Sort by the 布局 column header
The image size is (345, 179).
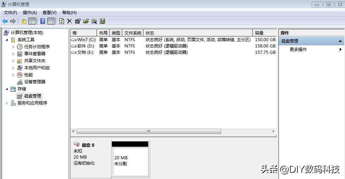click(x=103, y=33)
